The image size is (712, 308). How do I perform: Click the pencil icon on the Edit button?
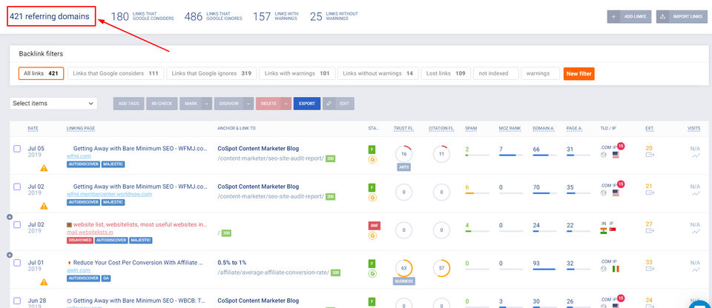point(329,104)
